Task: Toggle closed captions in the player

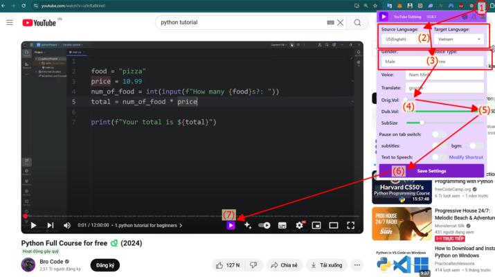Action: (x=282, y=225)
